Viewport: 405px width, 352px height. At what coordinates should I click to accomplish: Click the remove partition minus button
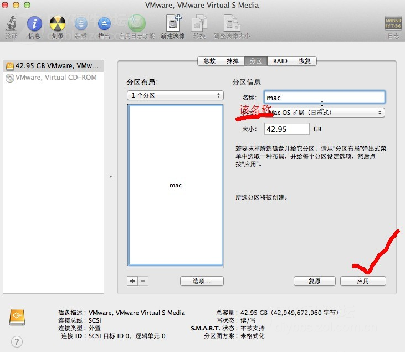[x=143, y=281]
